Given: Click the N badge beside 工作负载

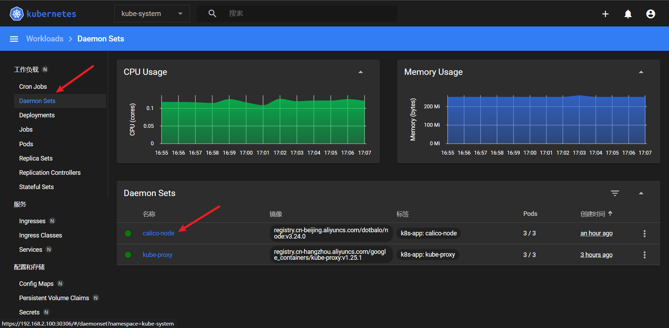Looking at the screenshot, I should pyautogui.click(x=45, y=70).
